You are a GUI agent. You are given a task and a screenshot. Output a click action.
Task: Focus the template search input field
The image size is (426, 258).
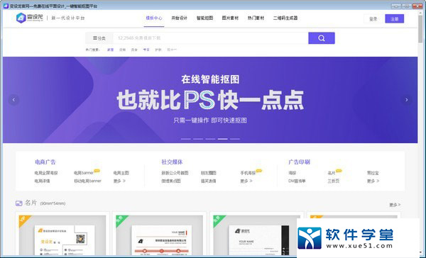[x=210, y=38]
